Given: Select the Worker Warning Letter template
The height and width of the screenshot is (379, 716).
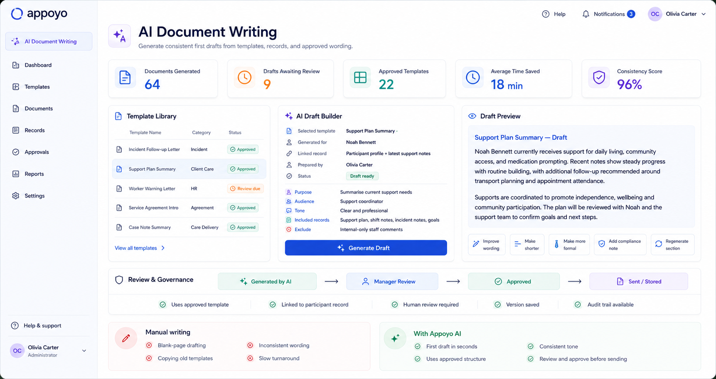Looking at the screenshot, I should [189, 188].
